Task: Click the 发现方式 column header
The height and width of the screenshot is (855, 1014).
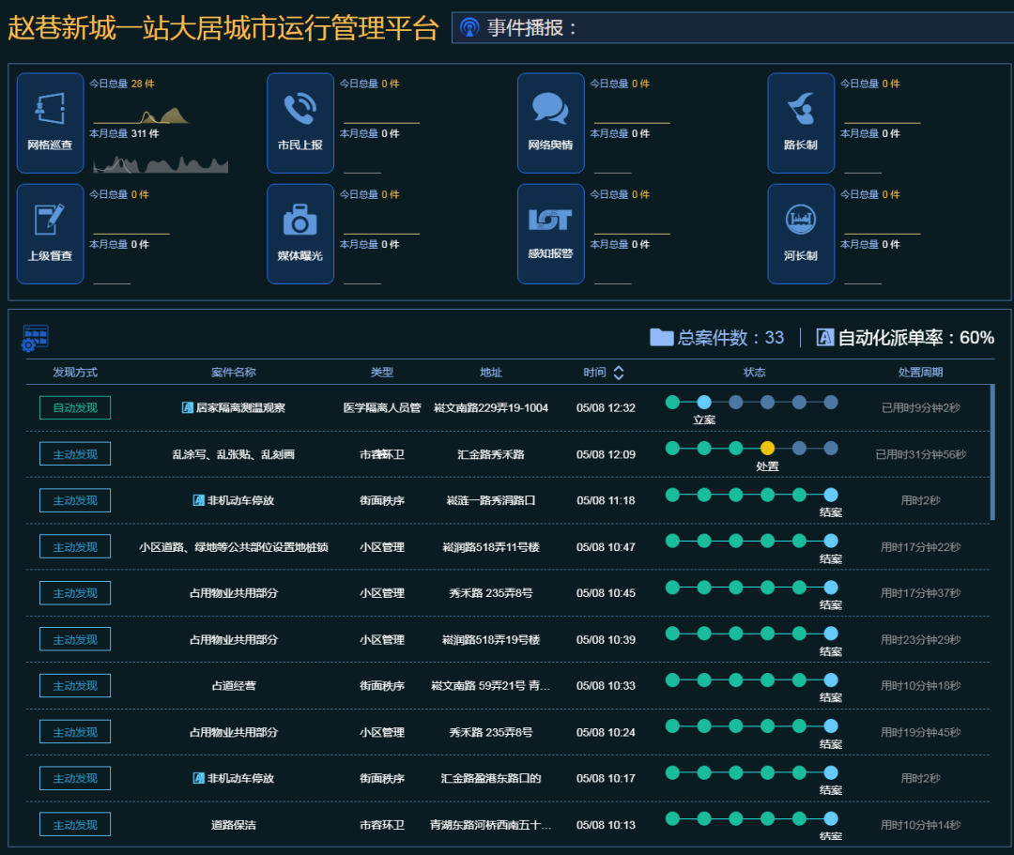Action: click(75, 373)
